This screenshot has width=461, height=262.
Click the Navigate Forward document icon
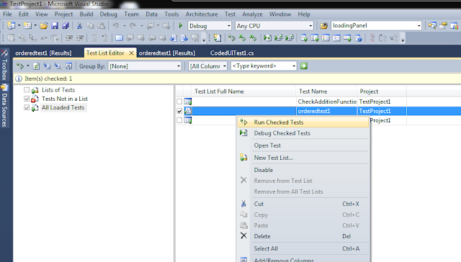tap(184, 38)
